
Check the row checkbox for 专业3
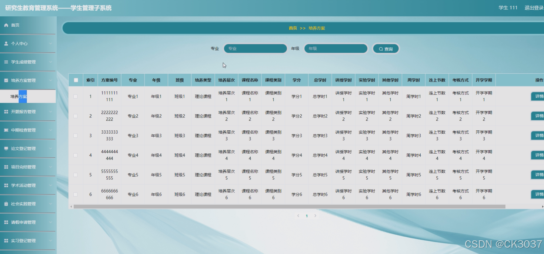[x=76, y=135]
